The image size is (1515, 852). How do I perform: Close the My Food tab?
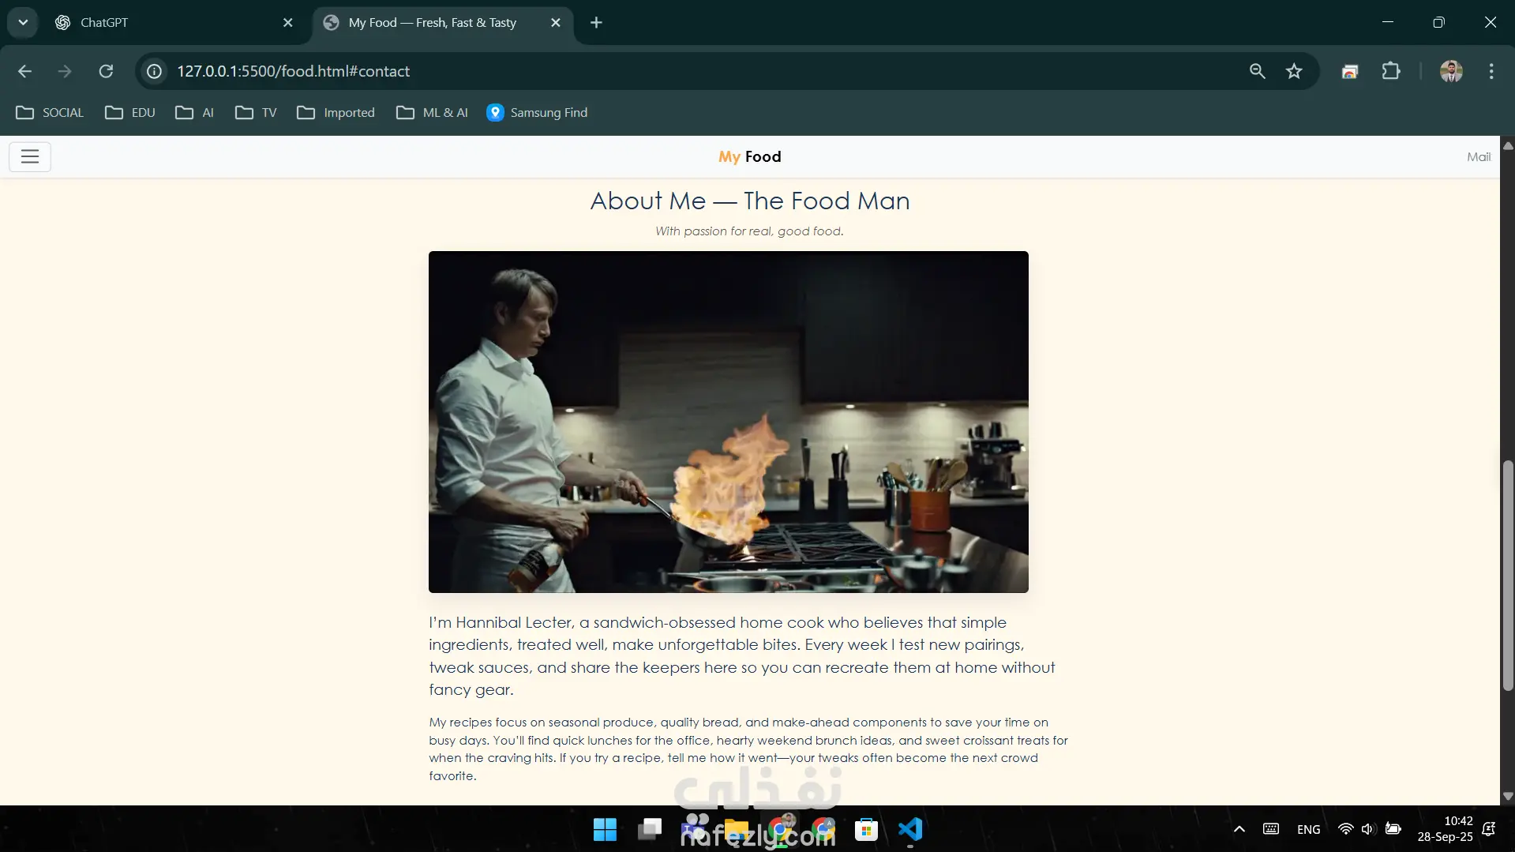(x=556, y=23)
